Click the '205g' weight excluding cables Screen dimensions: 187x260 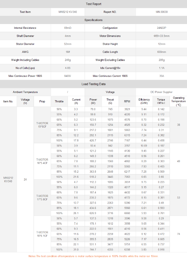point(161,60)
